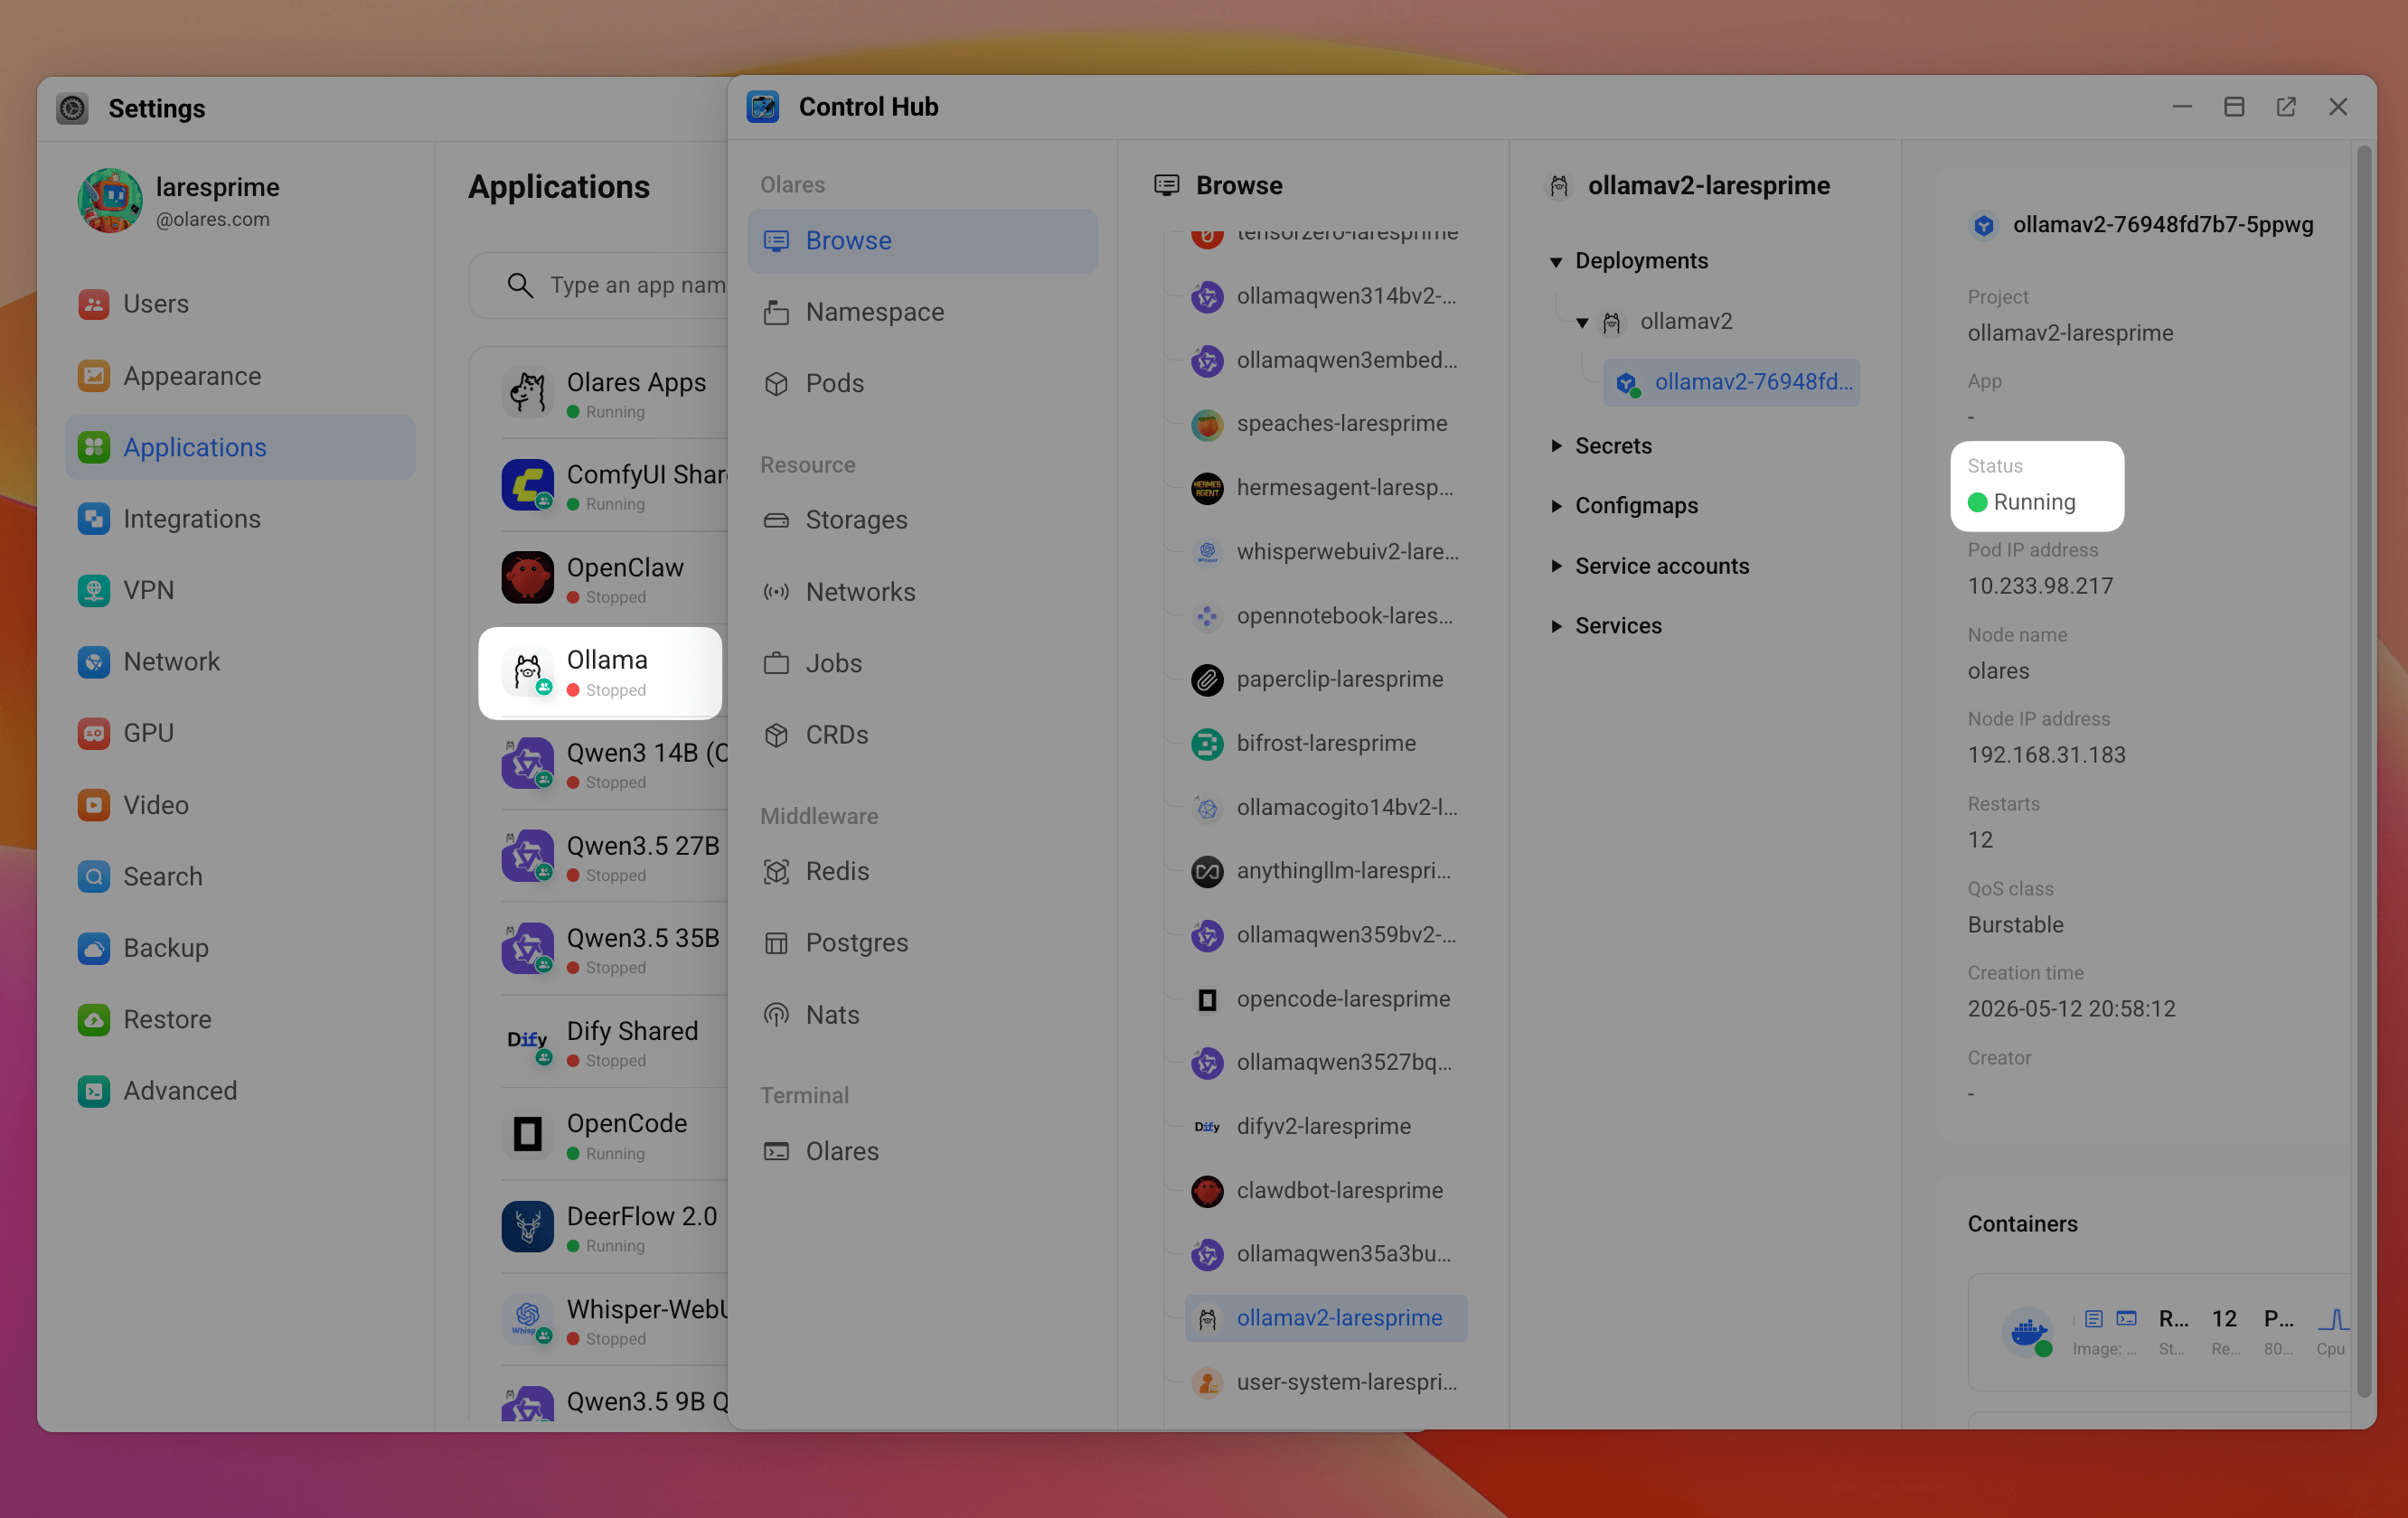Open Users in Settings sidebar
This screenshot has height=1518, width=2408.
coord(240,304)
